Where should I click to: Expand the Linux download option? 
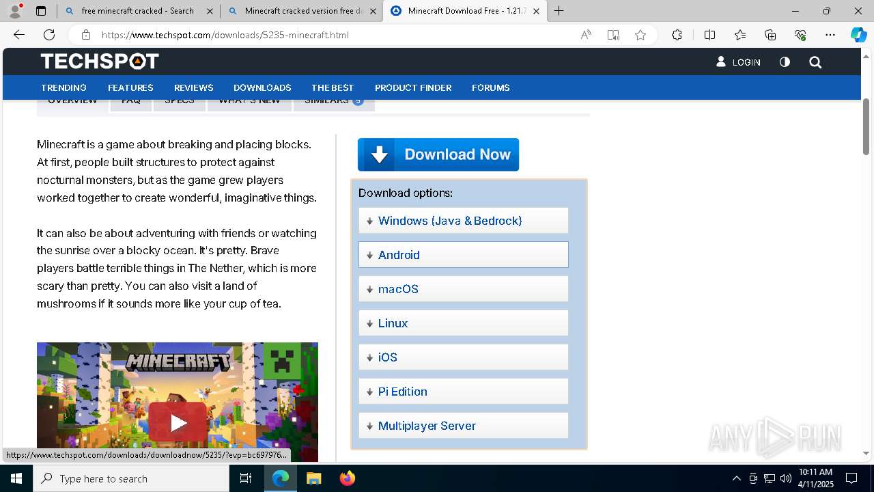tap(464, 323)
